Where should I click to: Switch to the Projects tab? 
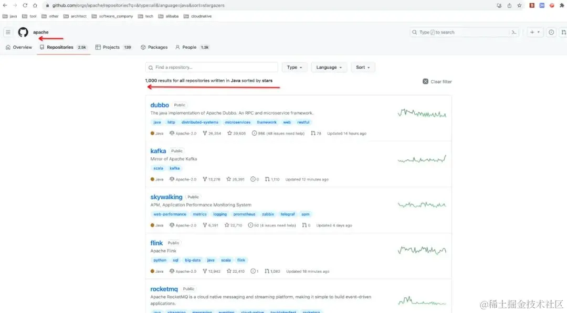pyautogui.click(x=113, y=47)
